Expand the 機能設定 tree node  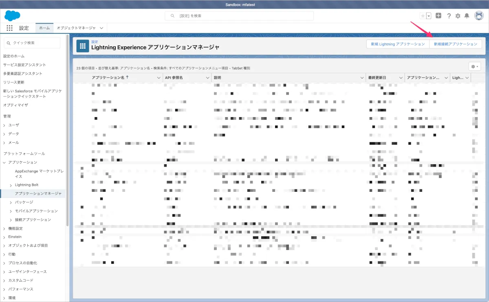(x=4, y=228)
